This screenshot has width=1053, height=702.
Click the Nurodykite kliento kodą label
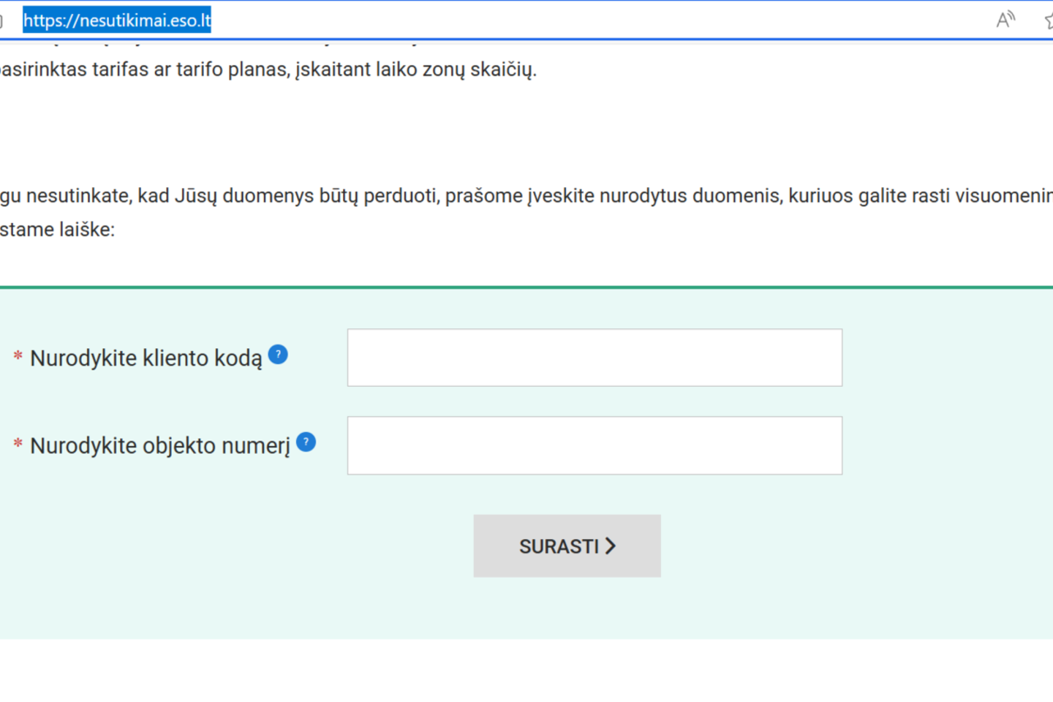point(146,358)
